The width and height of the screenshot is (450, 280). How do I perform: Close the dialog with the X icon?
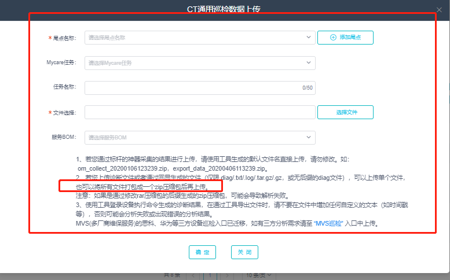(439, 10)
